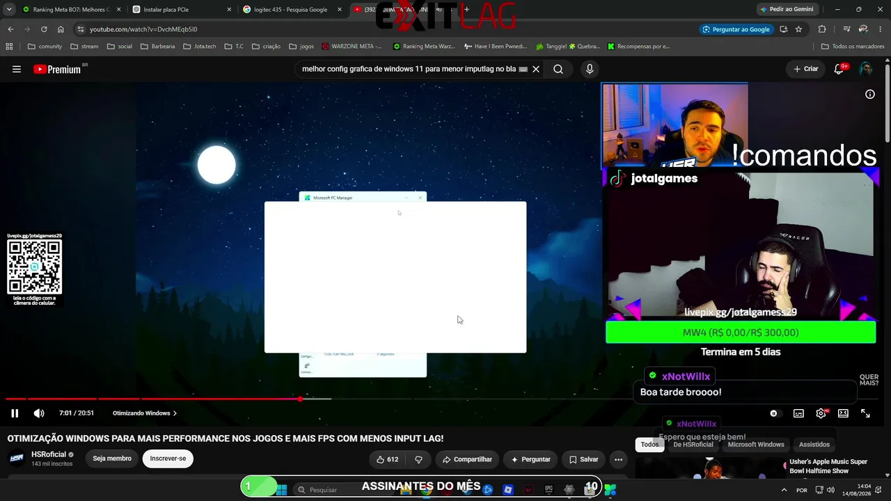The image size is (891, 501).
Task: Open the YouTube guide hamburger menu
Action: [17, 69]
